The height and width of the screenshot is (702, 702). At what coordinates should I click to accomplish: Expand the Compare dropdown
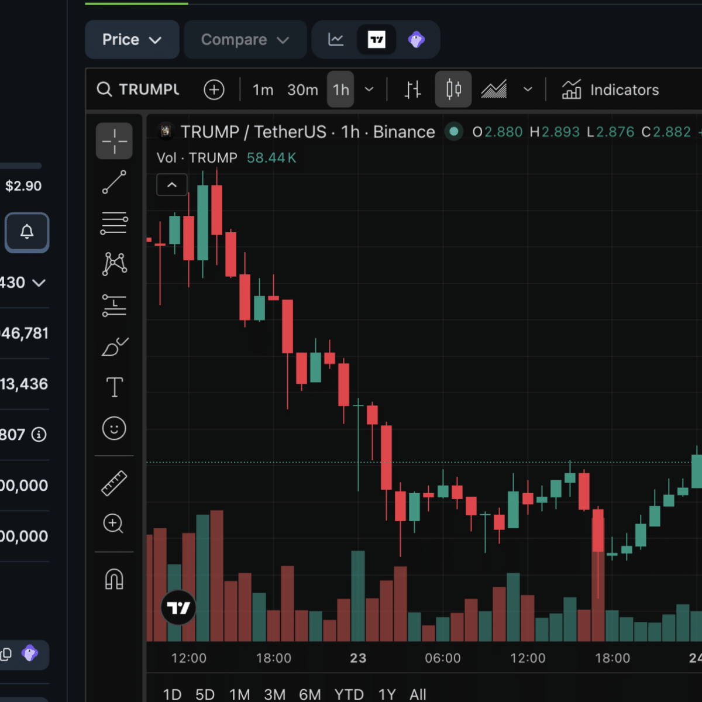[x=245, y=40]
